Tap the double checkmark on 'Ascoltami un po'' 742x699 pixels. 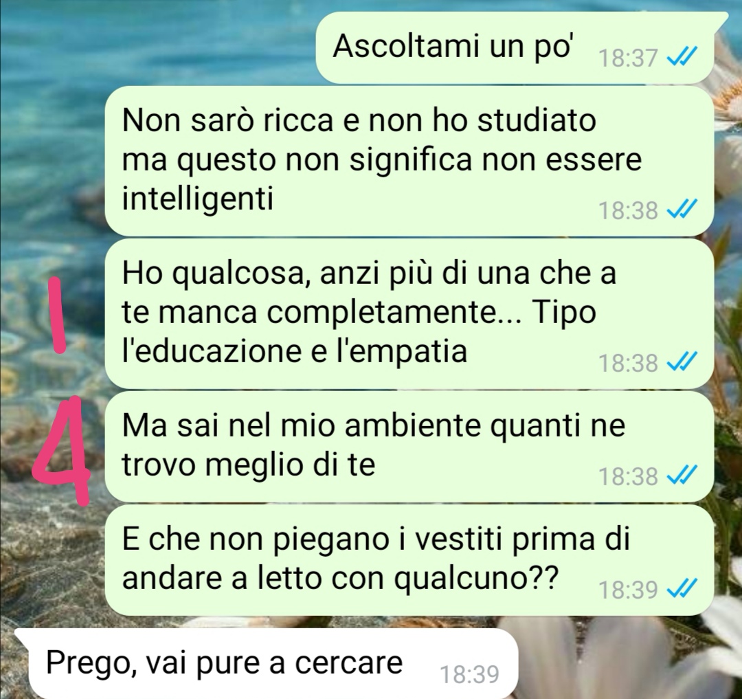pos(681,58)
